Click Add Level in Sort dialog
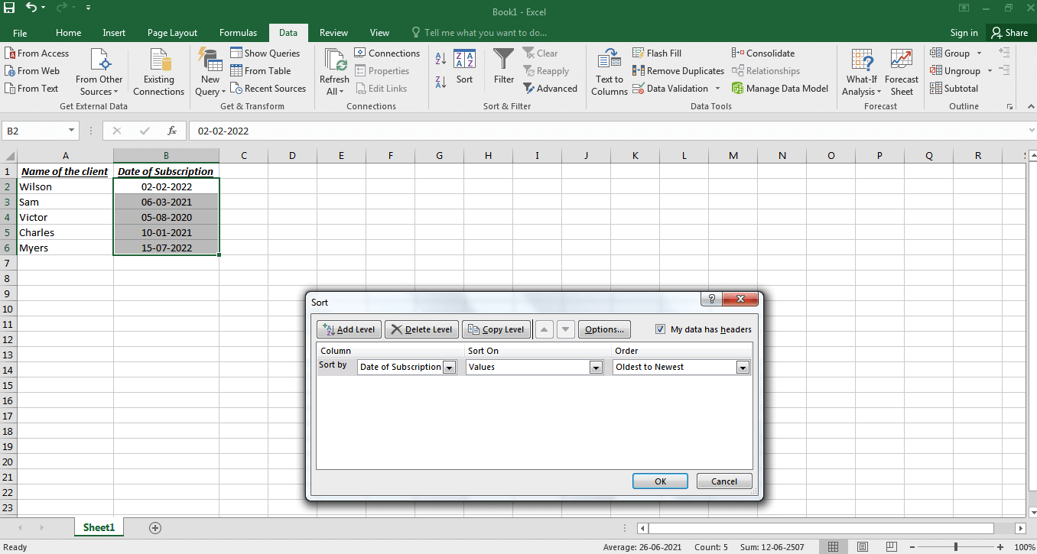1037x554 pixels. [349, 329]
